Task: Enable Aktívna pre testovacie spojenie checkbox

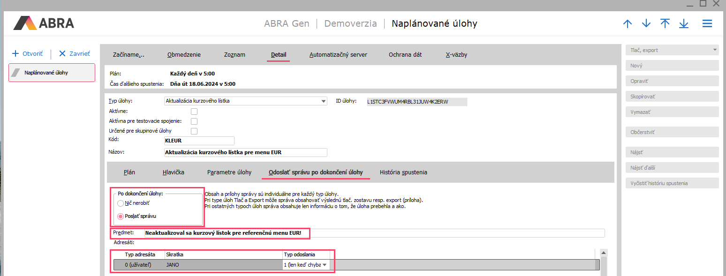Action: click(194, 121)
